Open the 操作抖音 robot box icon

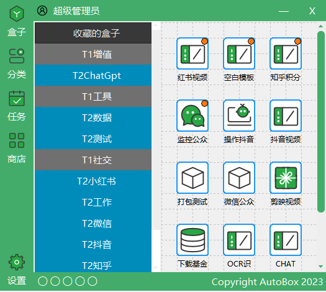coord(239,116)
